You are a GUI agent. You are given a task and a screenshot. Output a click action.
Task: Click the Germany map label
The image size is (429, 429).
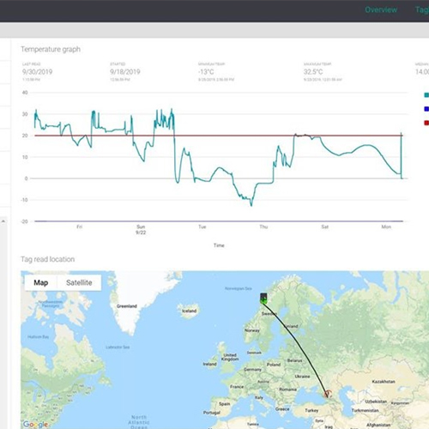click(252, 370)
